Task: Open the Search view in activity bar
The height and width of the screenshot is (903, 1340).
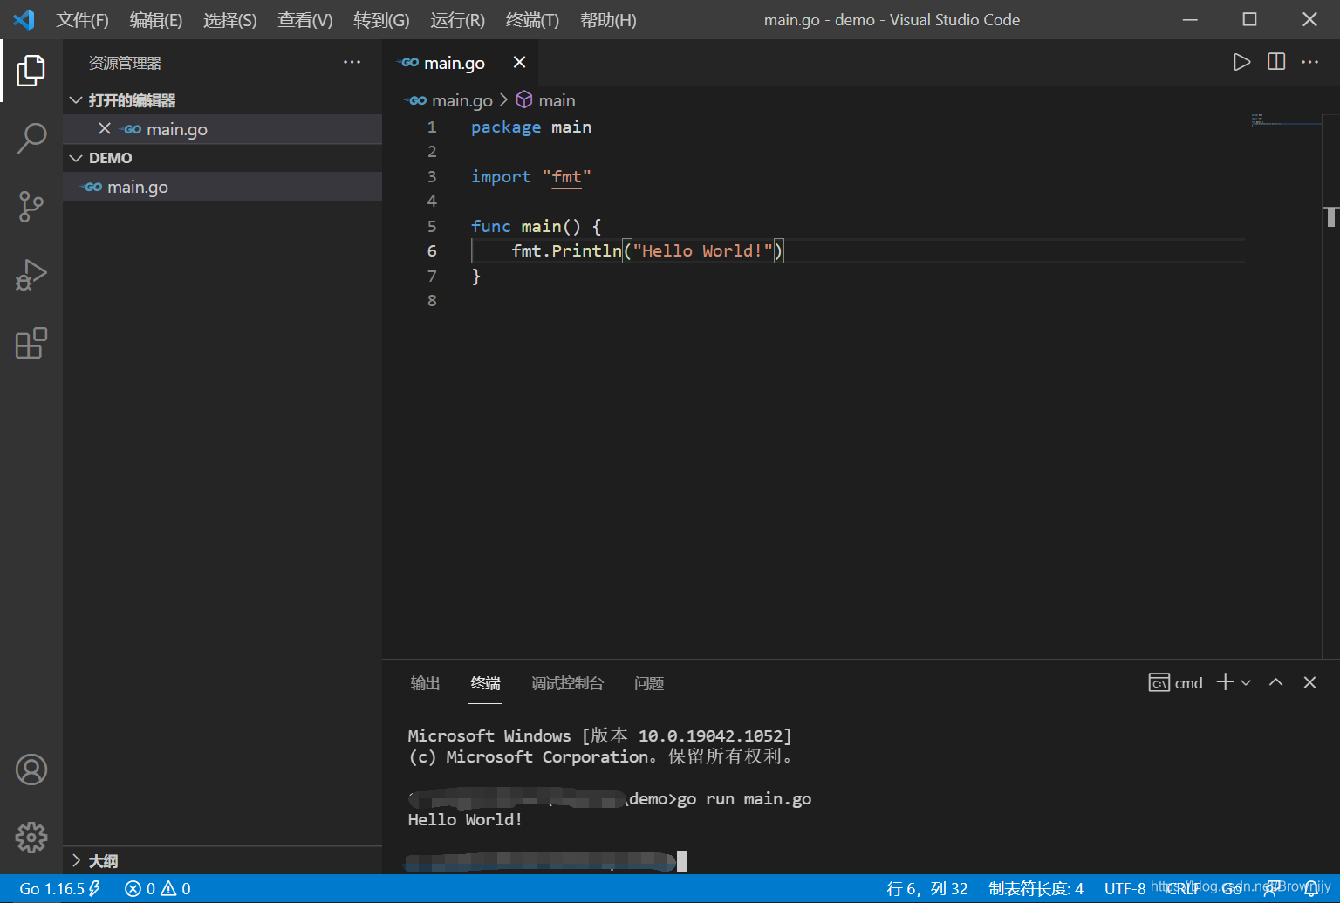Action: coord(31,138)
